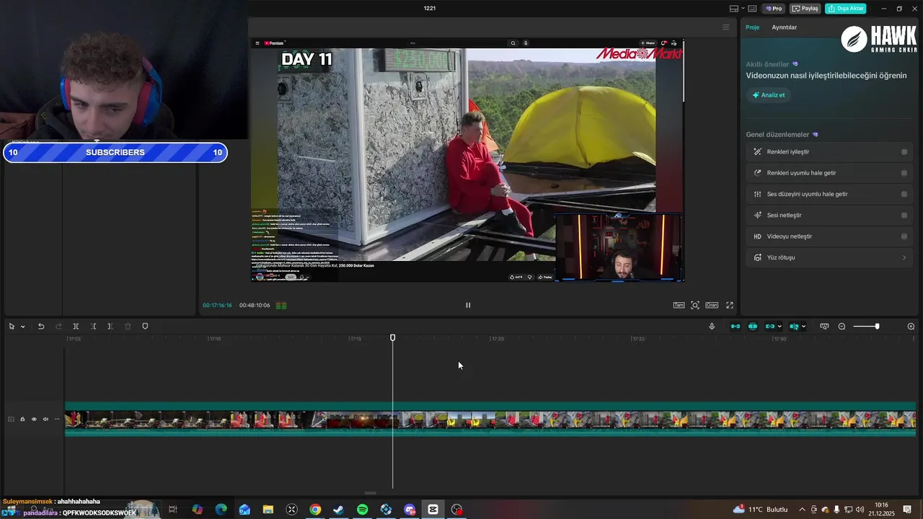Click the timeline playhead marker
Image resolution: width=923 pixels, height=519 pixels.
point(393,337)
